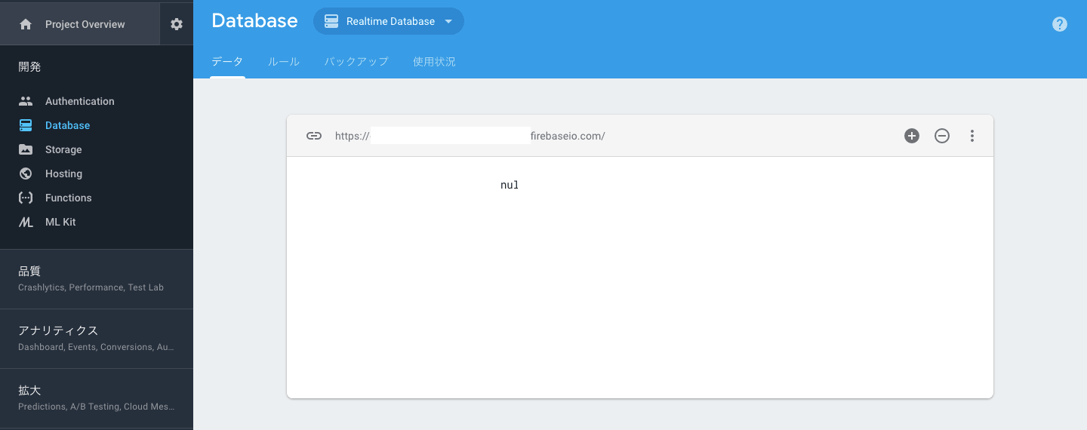Click the nul value in data viewer
Screen dimensions: 1087x430
click(510, 185)
